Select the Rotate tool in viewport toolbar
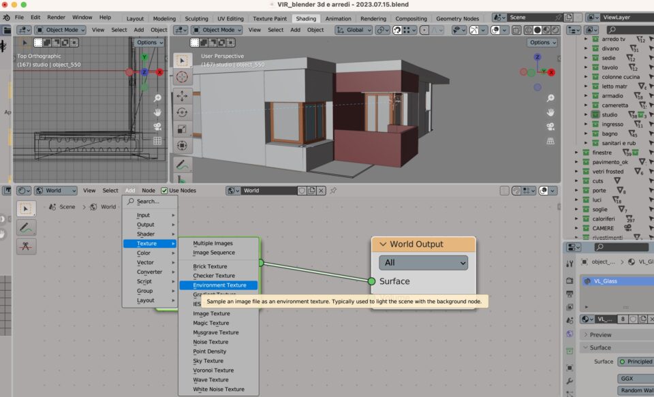 (x=182, y=112)
